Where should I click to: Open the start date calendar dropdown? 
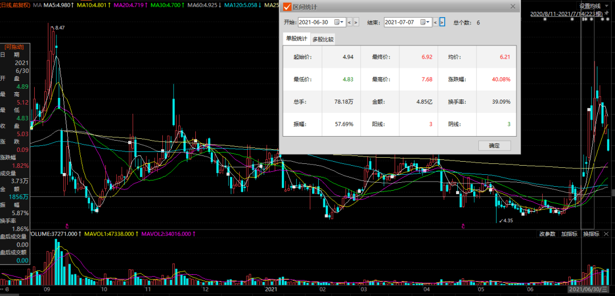pos(339,22)
